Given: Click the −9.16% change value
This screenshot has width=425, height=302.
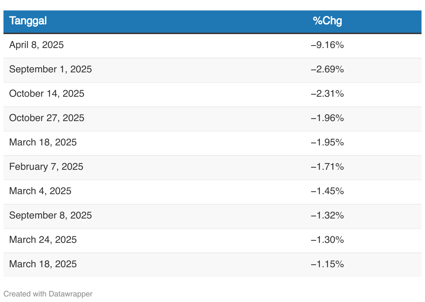Looking at the screenshot, I should [x=327, y=45].
